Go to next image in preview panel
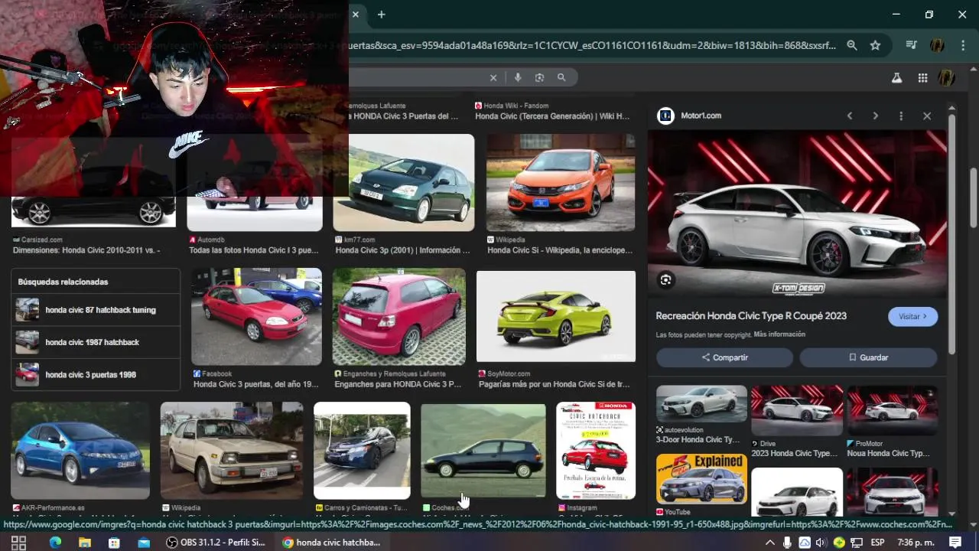The height and width of the screenshot is (551, 979). pos(875,116)
